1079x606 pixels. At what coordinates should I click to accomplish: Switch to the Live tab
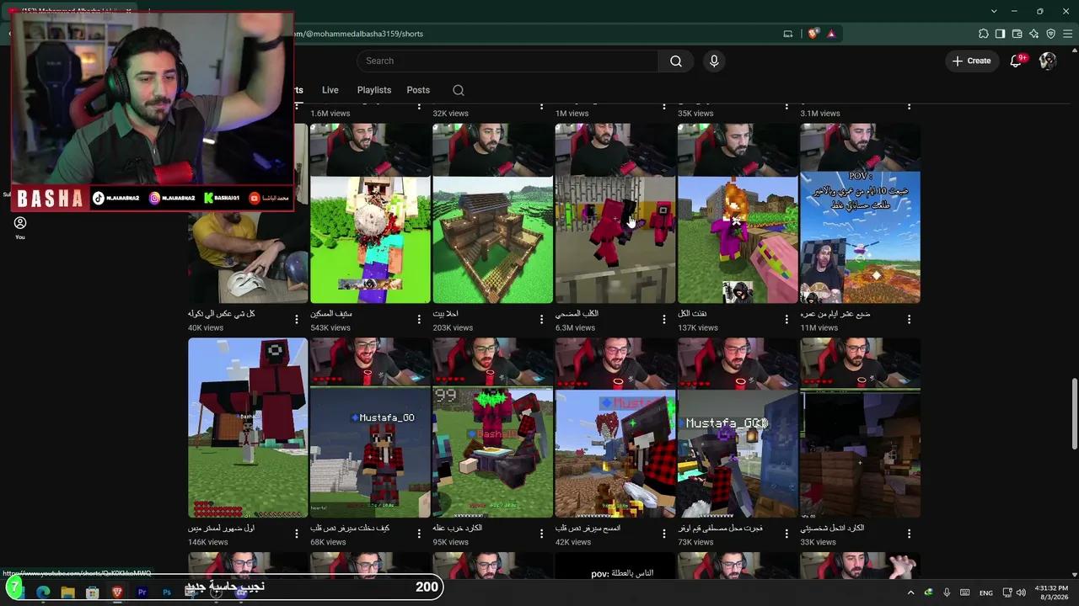330,90
